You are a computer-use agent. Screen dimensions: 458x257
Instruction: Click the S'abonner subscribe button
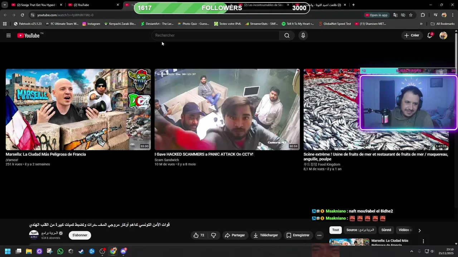80,235
